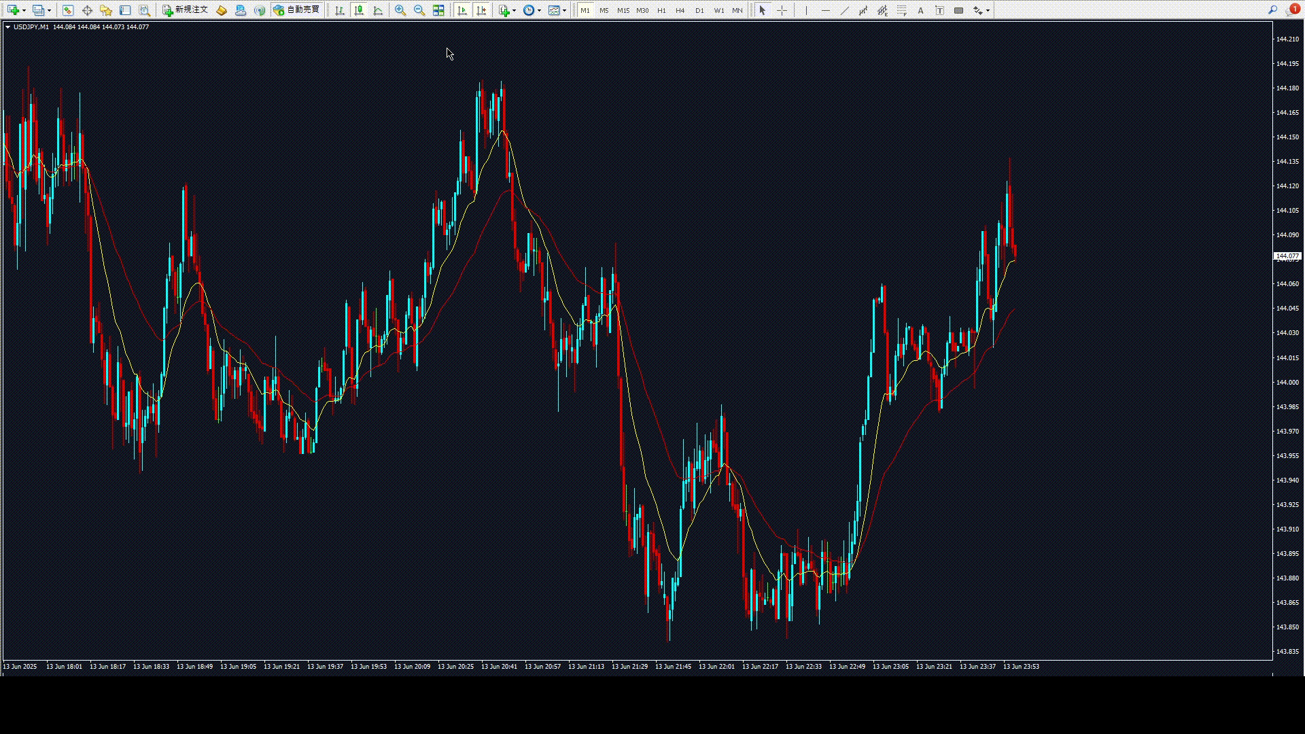The width and height of the screenshot is (1305, 734).
Task: Zoom out of the chart
Action: coord(419,10)
